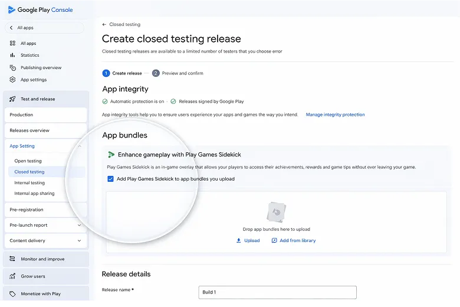Viewport: 460px width, 307px height.
Task: Open the Closed testing menu item
Action: pyautogui.click(x=29, y=172)
